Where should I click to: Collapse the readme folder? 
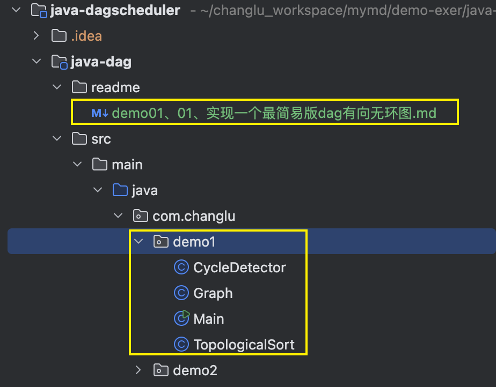57,87
